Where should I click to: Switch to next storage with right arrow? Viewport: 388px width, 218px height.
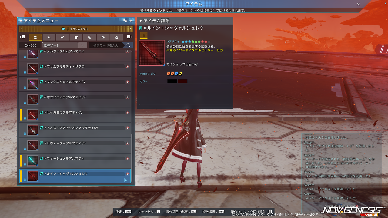click(130, 29)
